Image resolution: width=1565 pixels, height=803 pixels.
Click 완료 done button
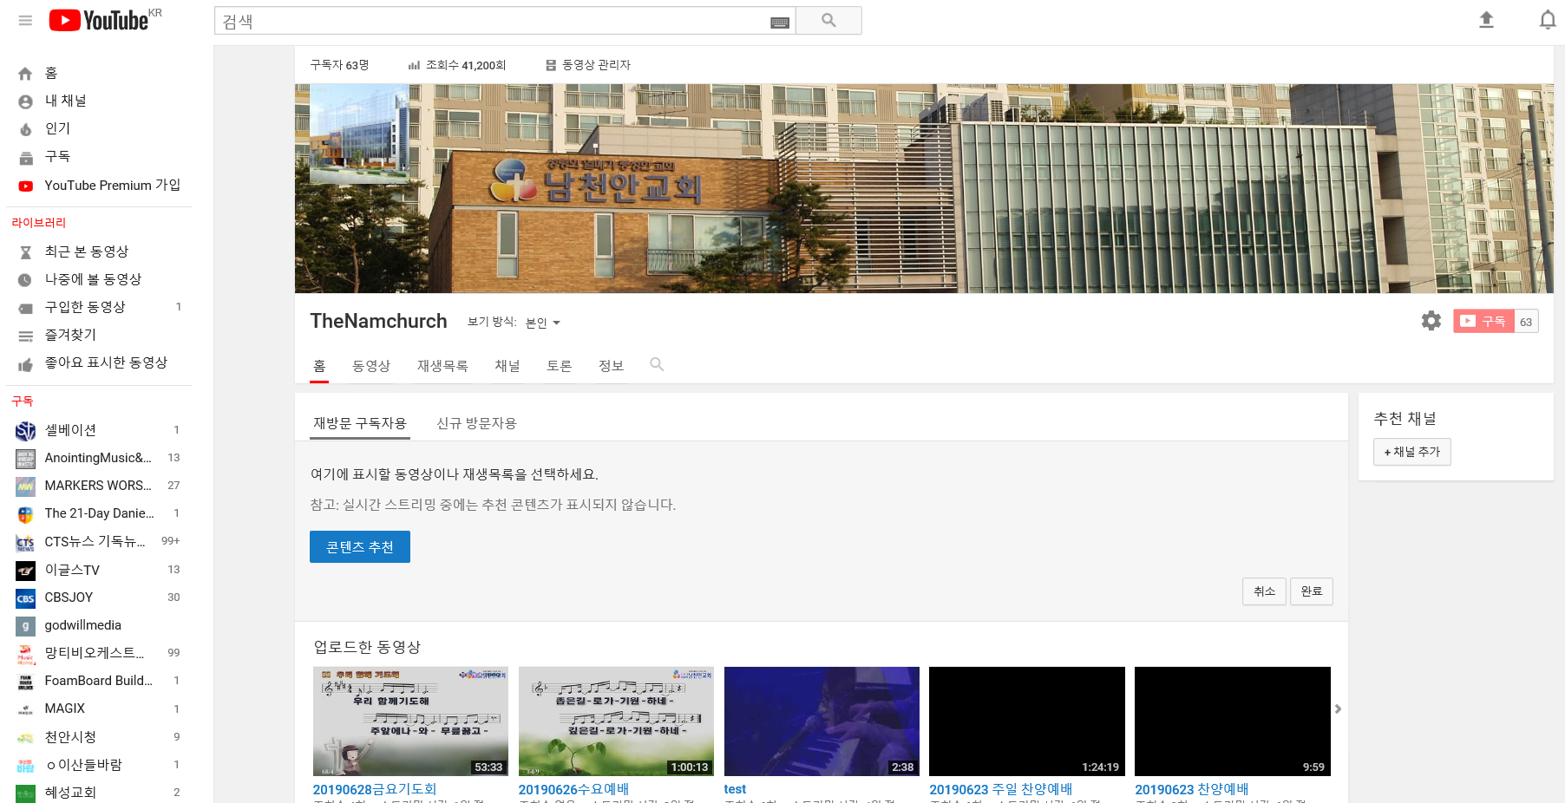point(1311,591)
